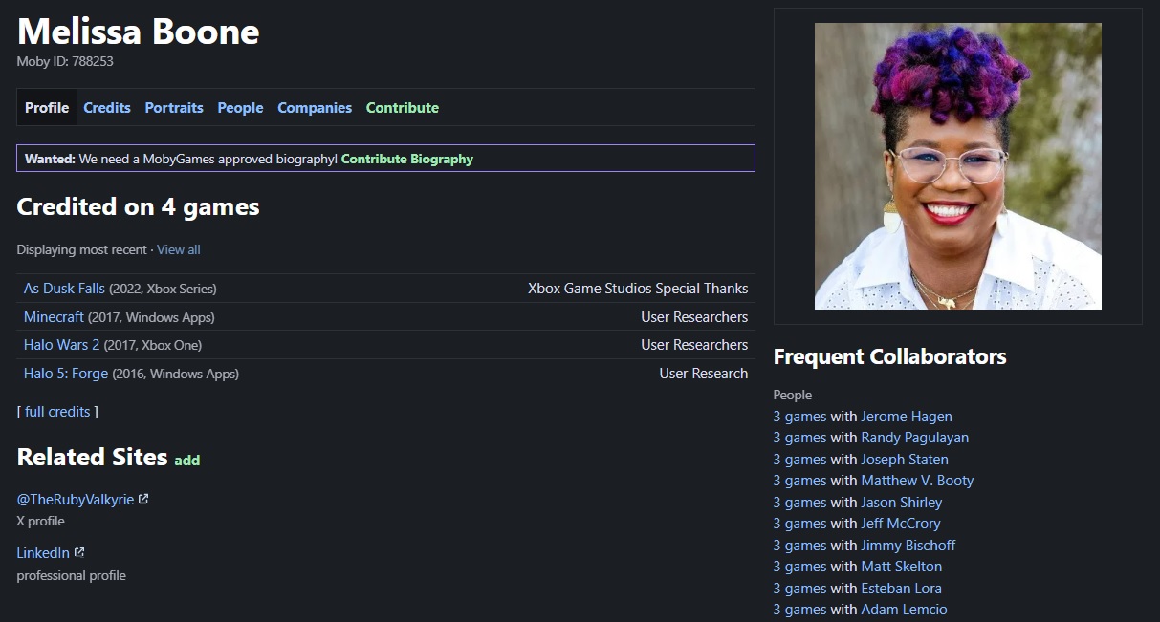Screen dimensions: 1160x622
Task: Click View all credits link
Action: pyautogui.click(x=179, y=249)
